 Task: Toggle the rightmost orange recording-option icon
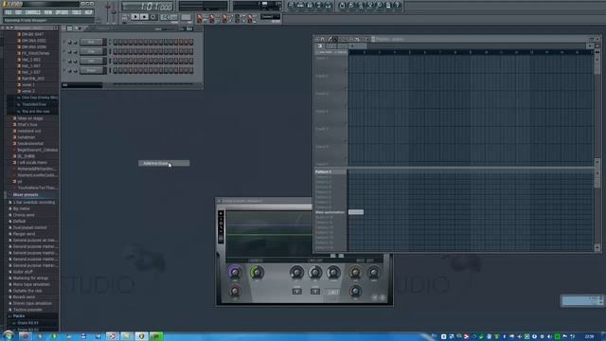(x=251, y=18)
